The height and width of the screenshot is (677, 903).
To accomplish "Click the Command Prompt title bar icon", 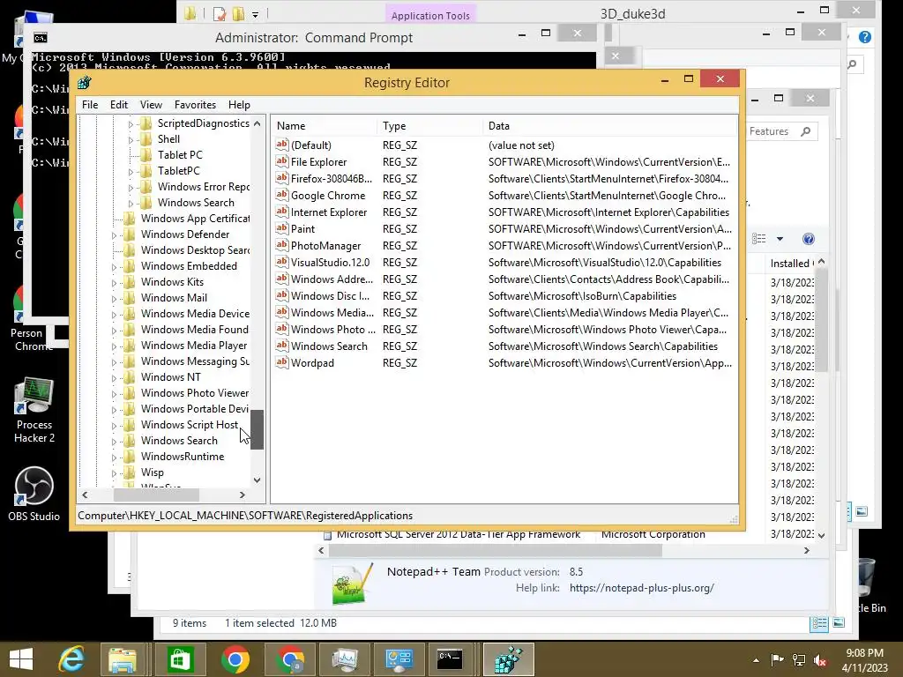I will [x=41, y=38].
